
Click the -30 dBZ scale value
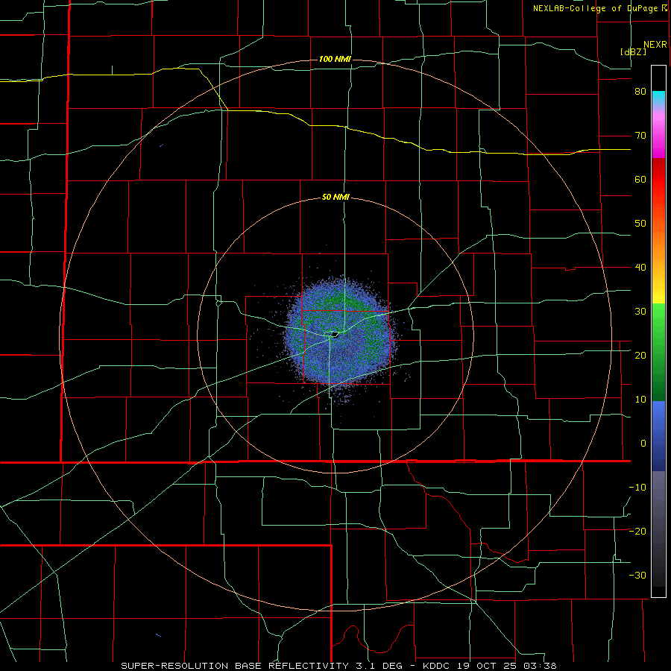637,575
